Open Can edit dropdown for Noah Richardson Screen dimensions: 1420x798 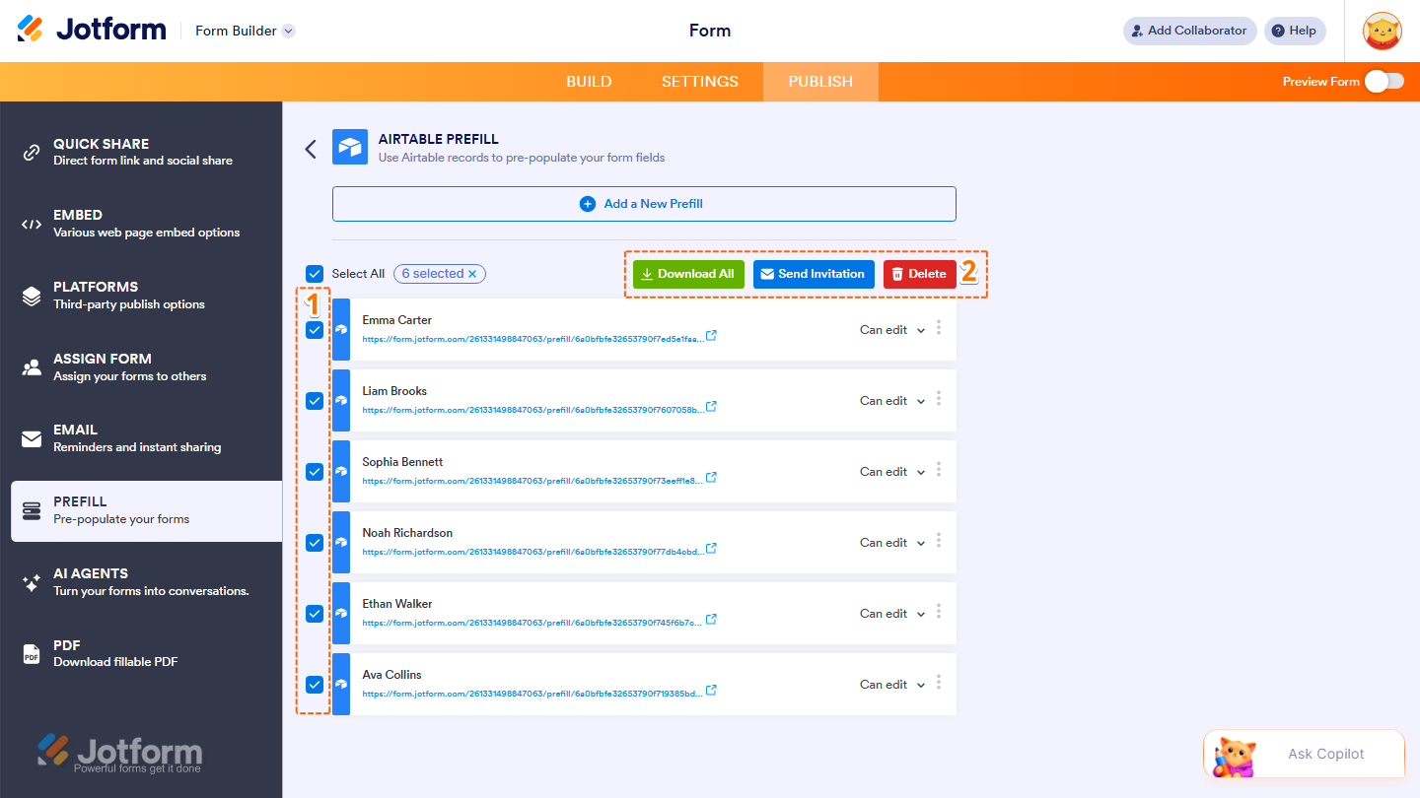click(892, 543)
